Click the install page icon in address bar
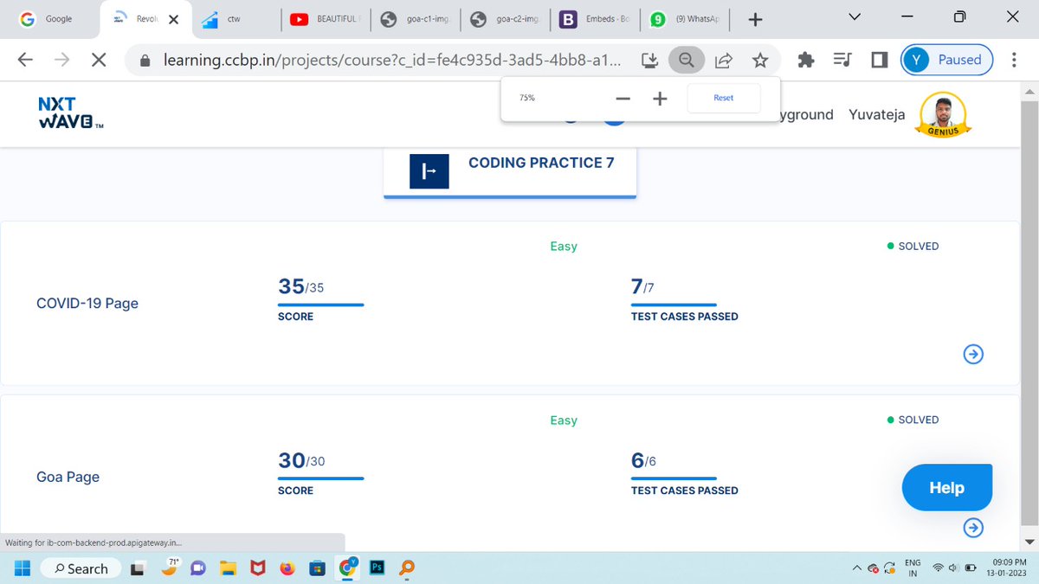The image size is (1039, 584). coord(649,60)
